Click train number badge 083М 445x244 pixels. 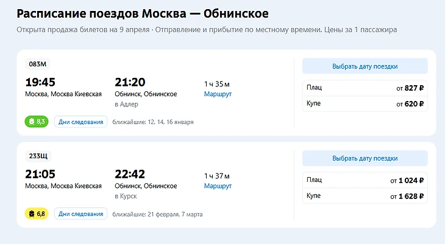(x=38, y=64)
